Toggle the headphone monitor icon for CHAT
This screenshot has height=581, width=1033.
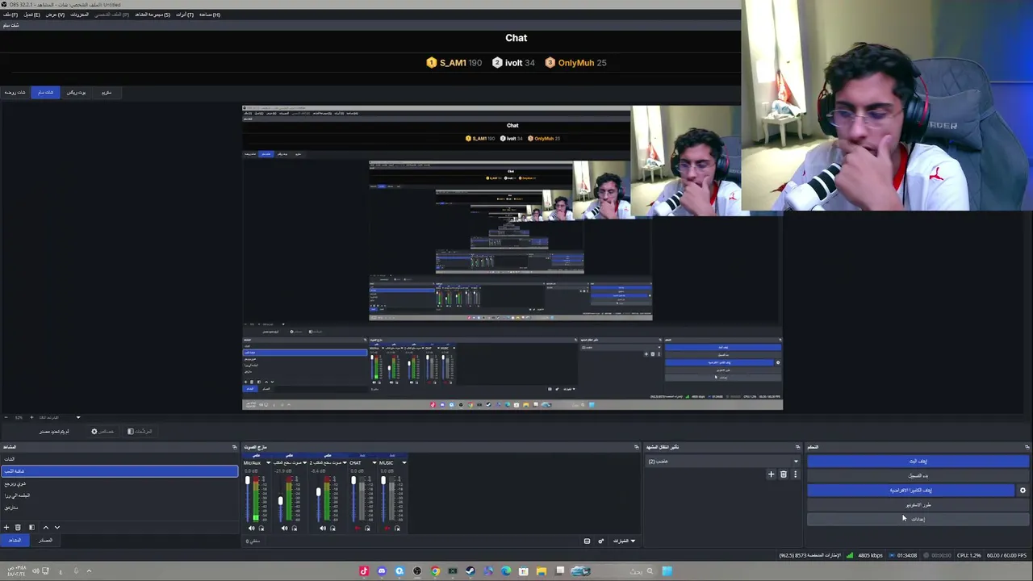click(x=367, y=529)
